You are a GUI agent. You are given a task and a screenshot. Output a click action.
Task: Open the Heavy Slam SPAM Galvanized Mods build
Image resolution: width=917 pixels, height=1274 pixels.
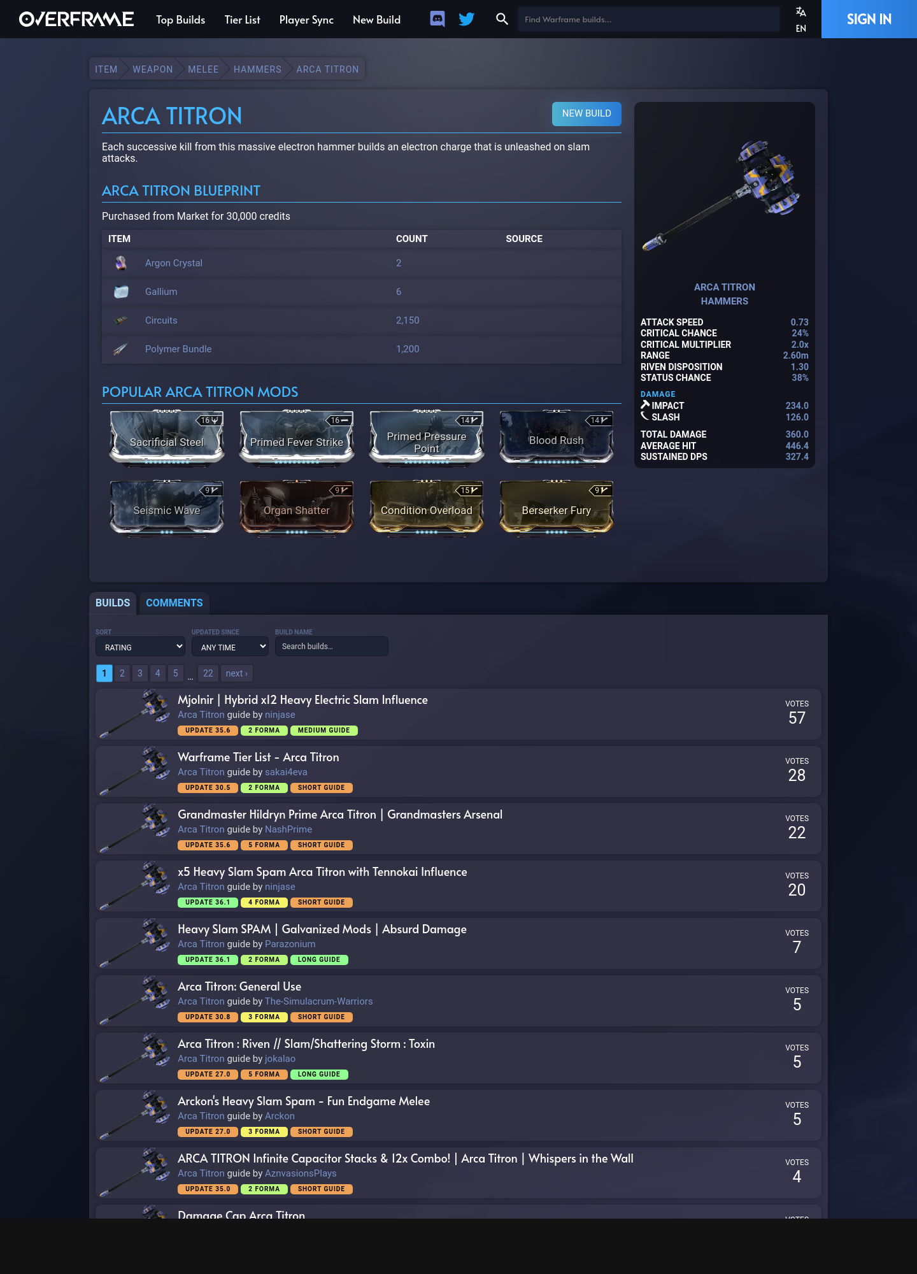tap(322, 929)
